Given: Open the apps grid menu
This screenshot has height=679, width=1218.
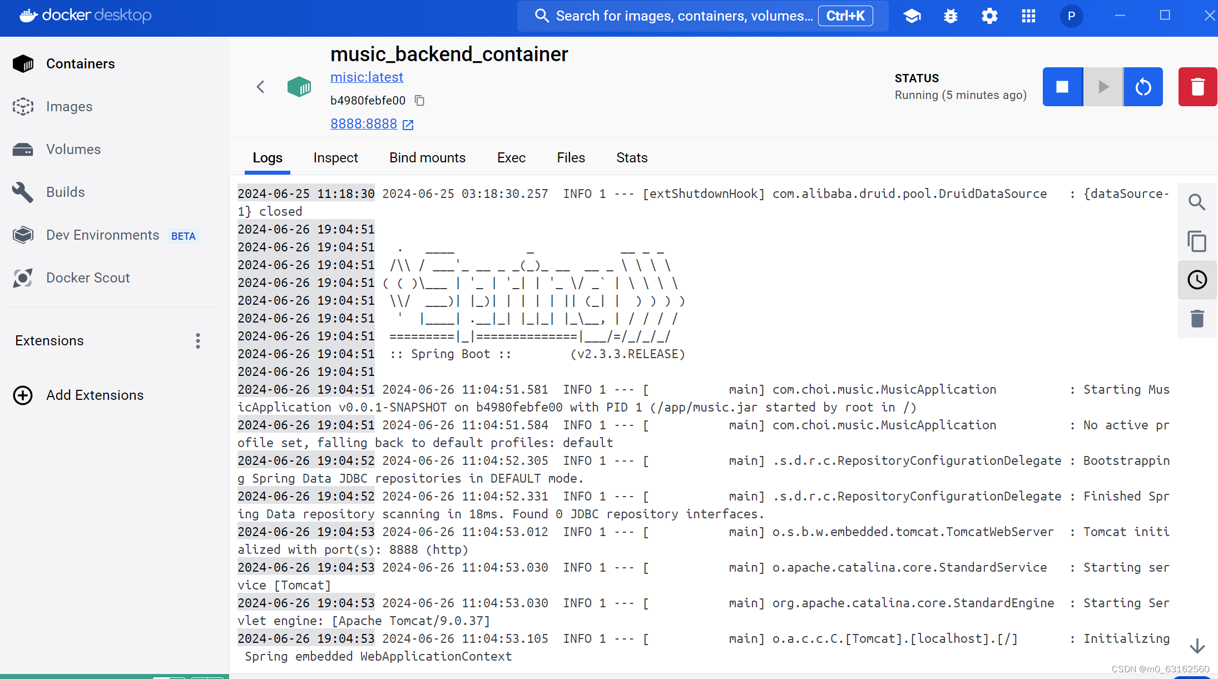Looking at the screenshot, I should tap(1028, 16).
